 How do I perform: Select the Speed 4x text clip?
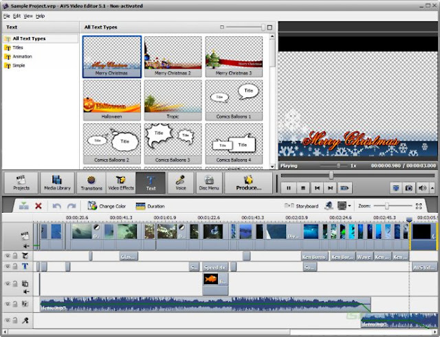[215, 267]
